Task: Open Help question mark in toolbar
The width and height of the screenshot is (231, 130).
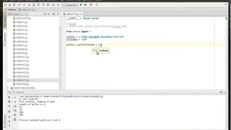Action: point(96,5)
